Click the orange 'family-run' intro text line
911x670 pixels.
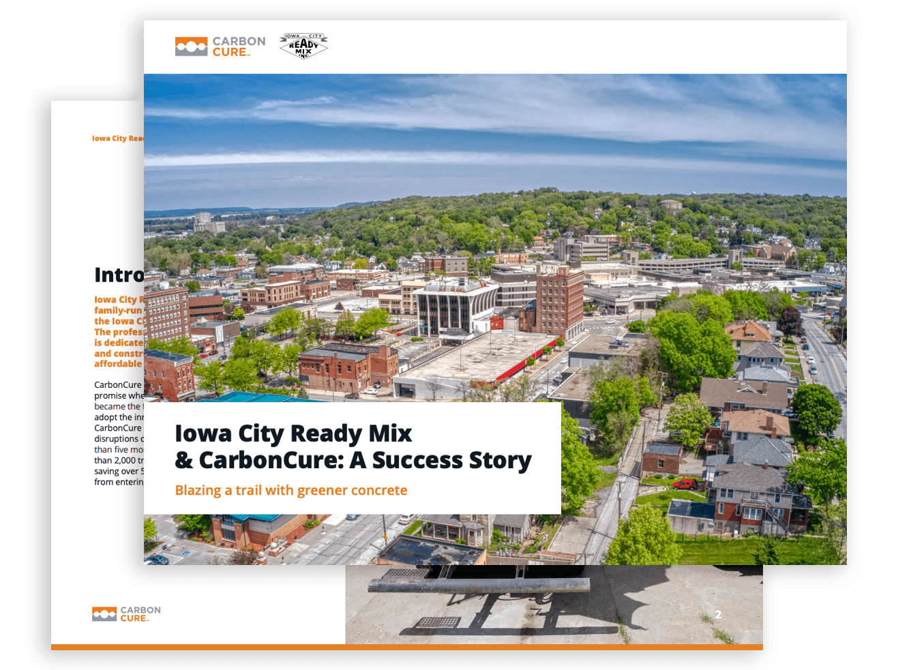click(x=119, y=310)
